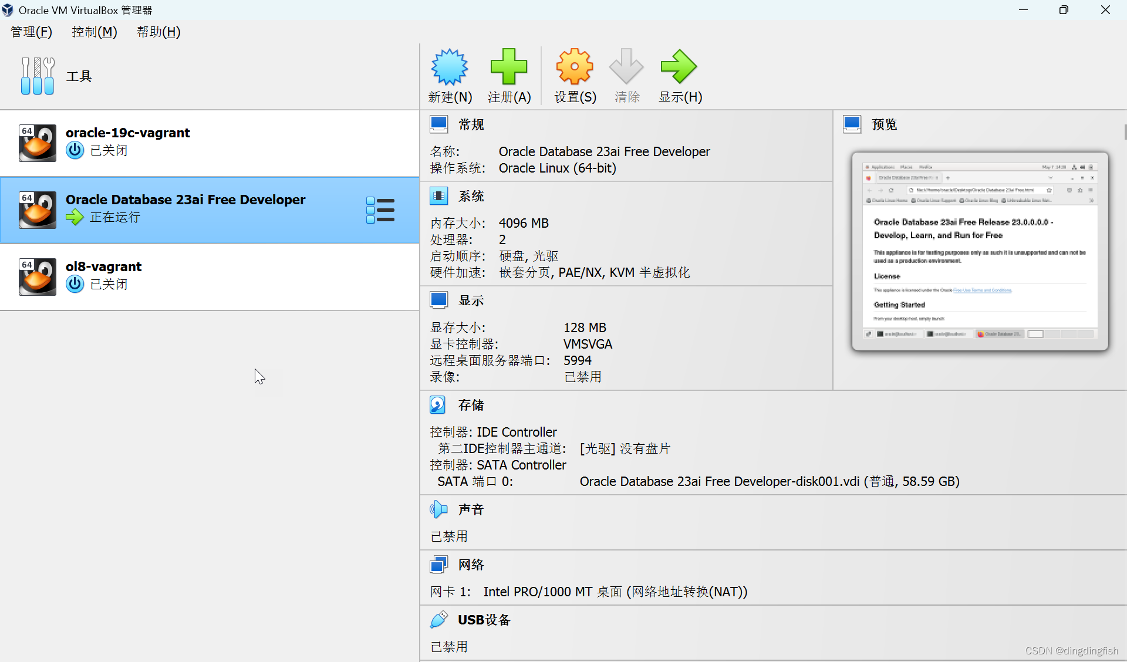1127x662 pixels.
Task: Click the Preview (预览) monitor icon
Action: [852, 124]
